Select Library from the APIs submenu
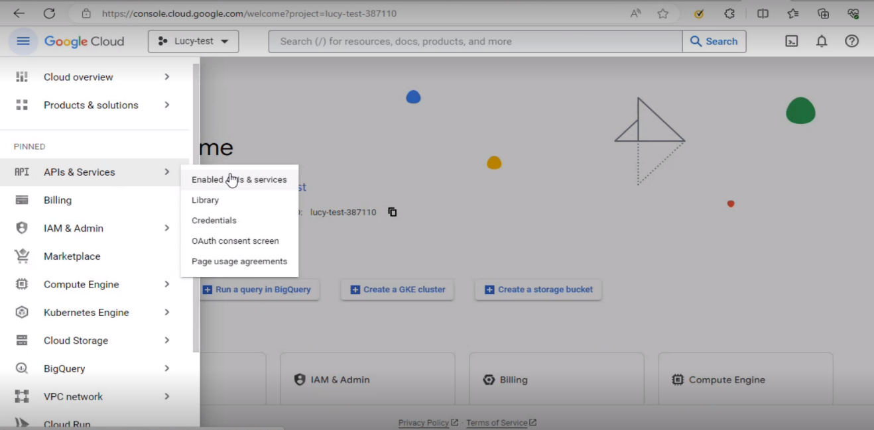The image size is (874, 430). click(239, 200)
